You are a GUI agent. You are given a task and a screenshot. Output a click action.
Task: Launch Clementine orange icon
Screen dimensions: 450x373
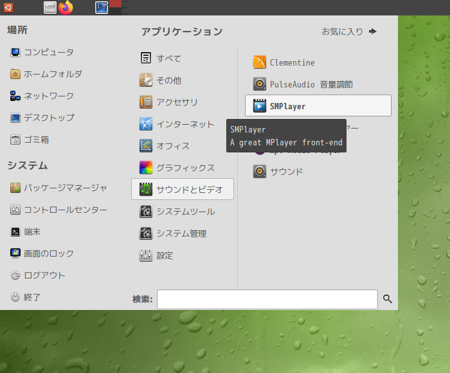260,62
